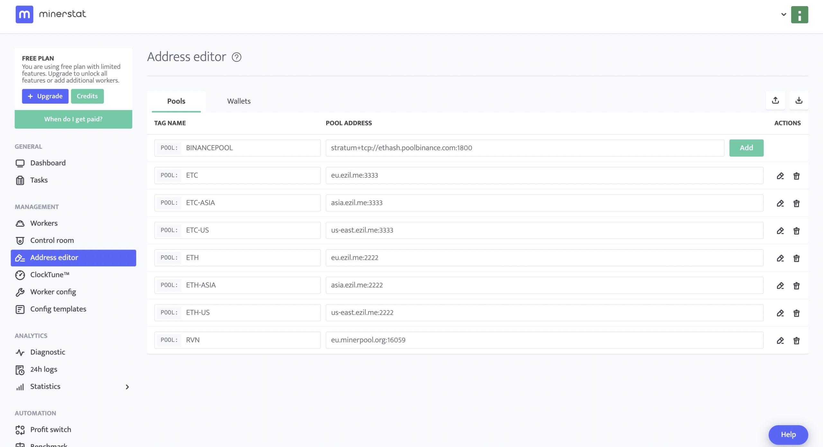Switch to the Wallets tab
823x447 pixels.
click(239, 101)
